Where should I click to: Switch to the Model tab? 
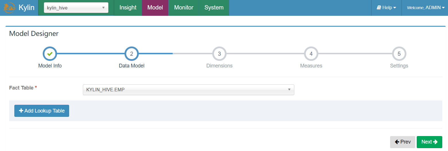pyautogui.click(x=155, y=8)
